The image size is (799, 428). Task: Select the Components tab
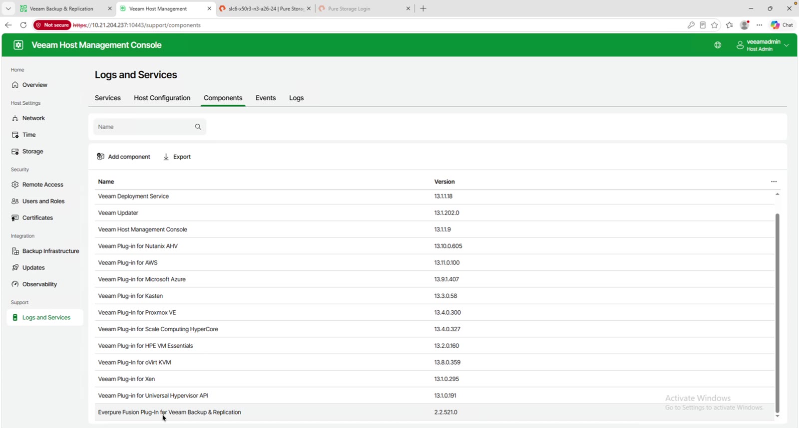[x=223, y=98]
